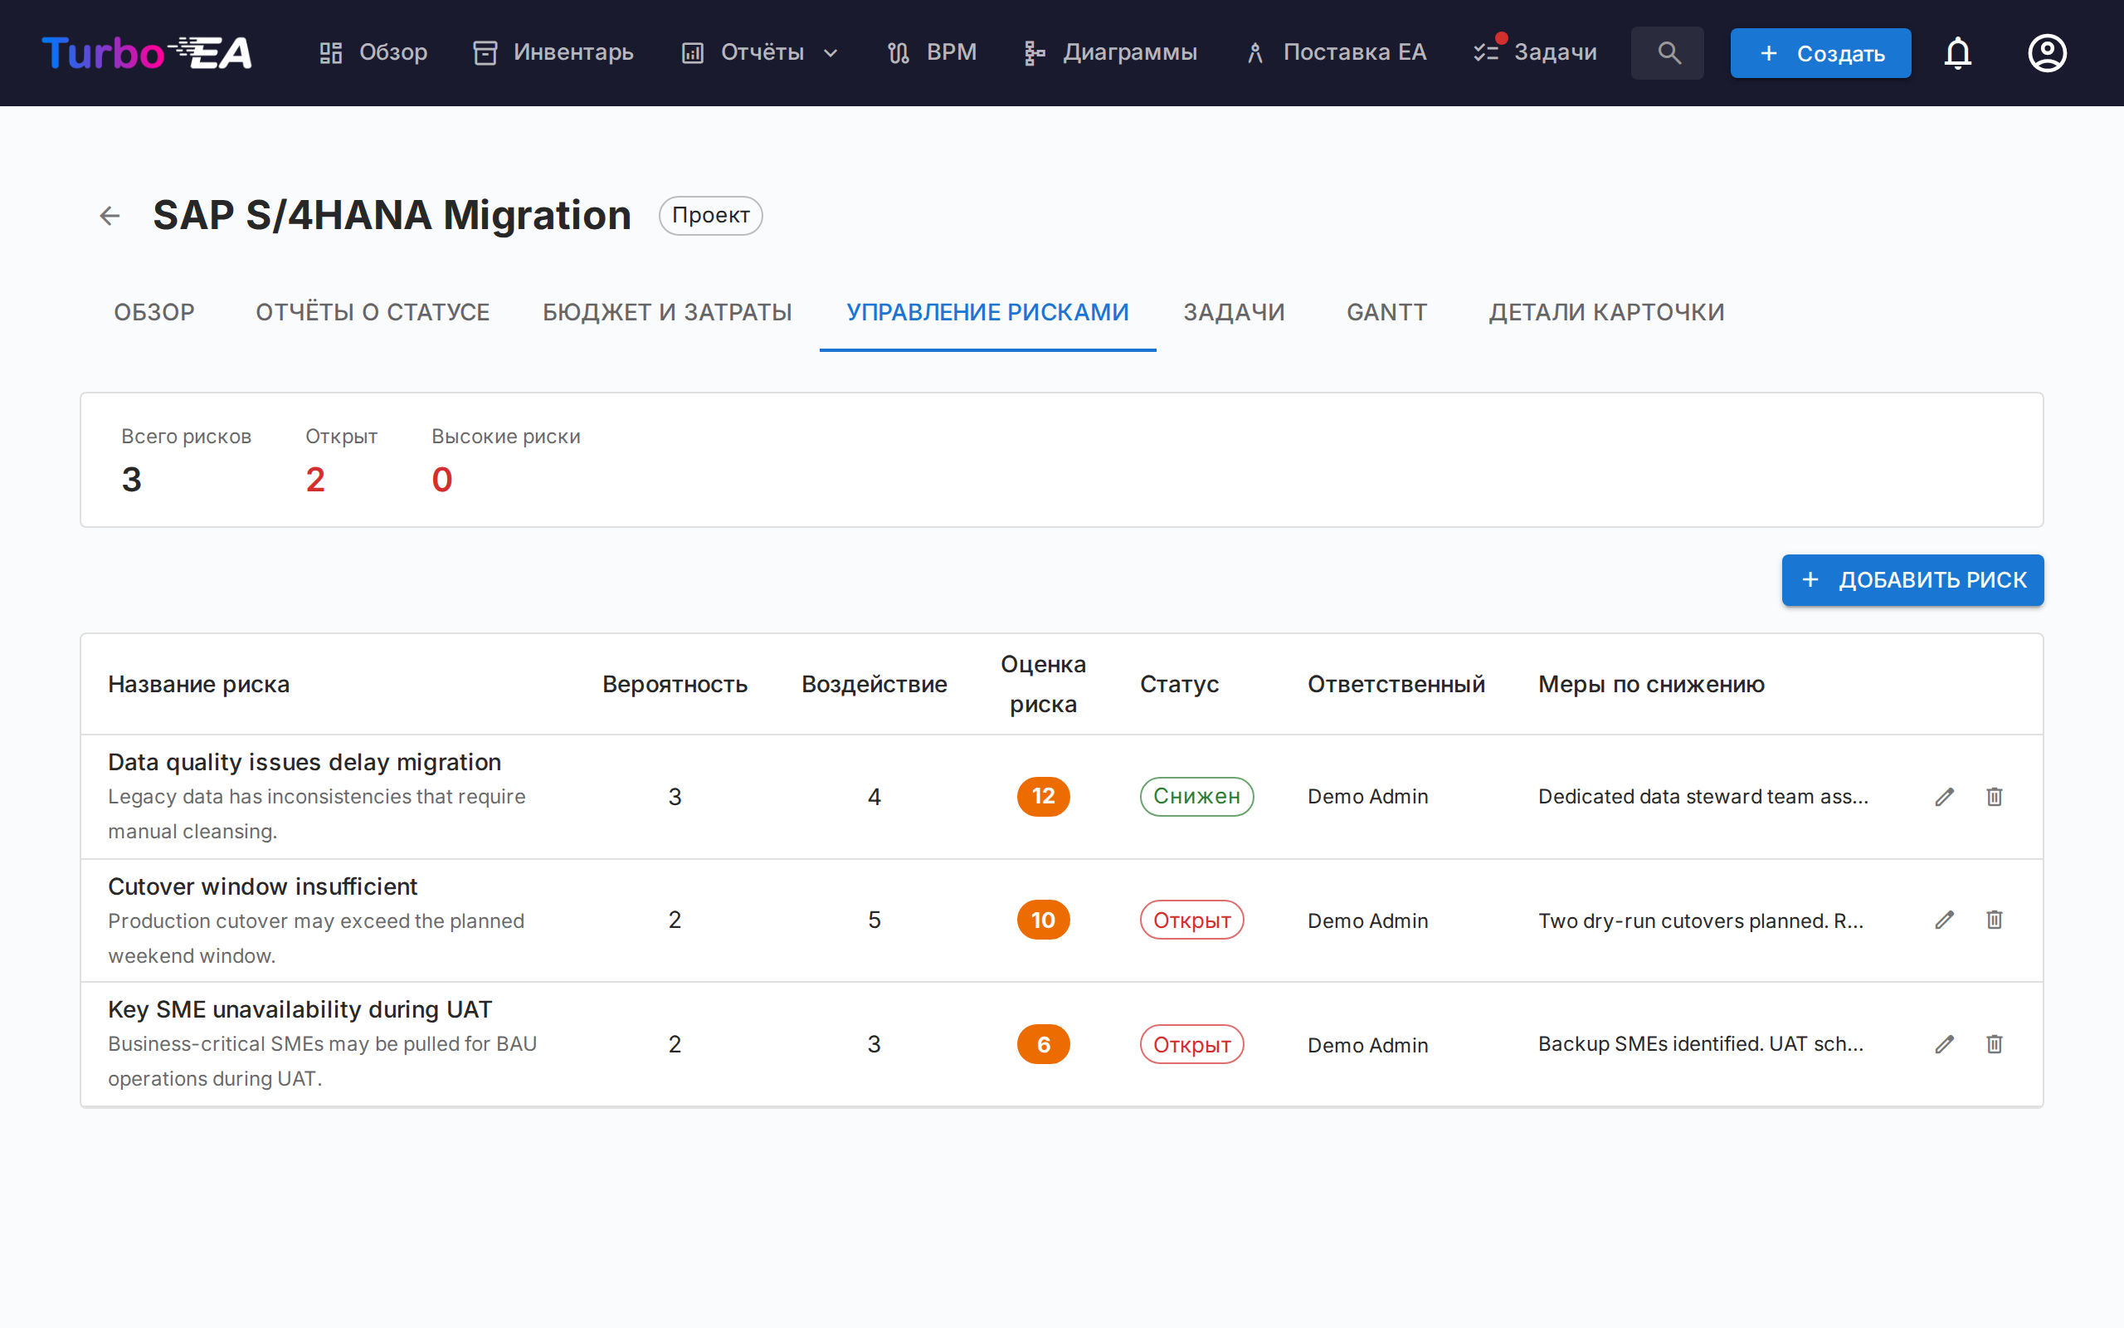Delete the Cutover window insufficient risk
This screenshot has width=2124, height=1328.
click(1994, 920)
